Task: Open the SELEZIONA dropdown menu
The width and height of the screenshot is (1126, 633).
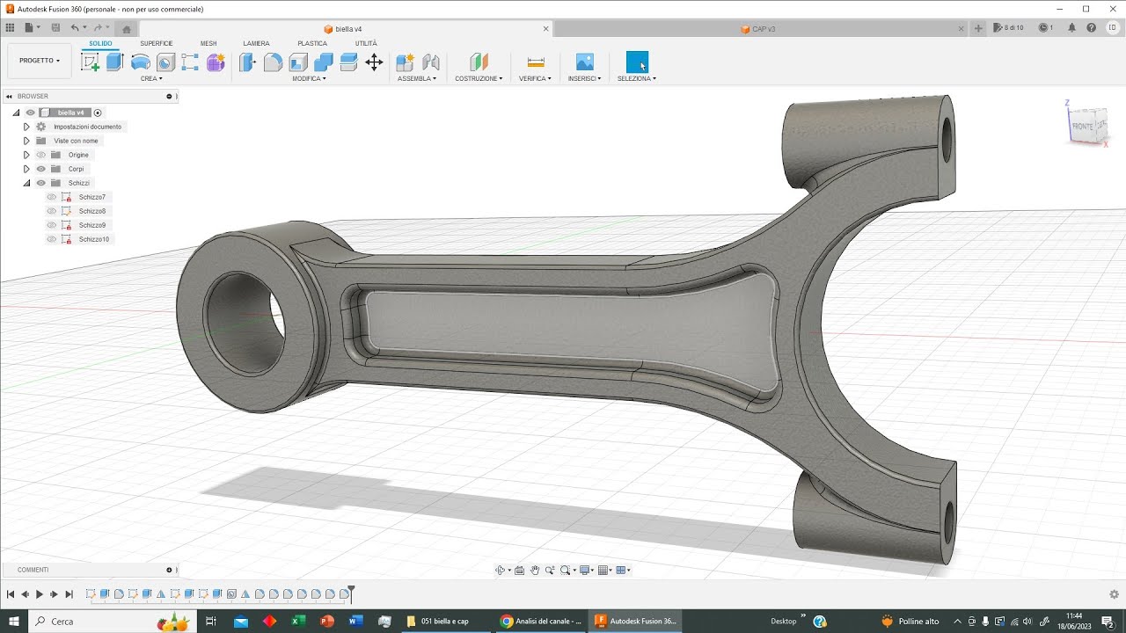Action: pyautogui.click(x=637, y=78)
